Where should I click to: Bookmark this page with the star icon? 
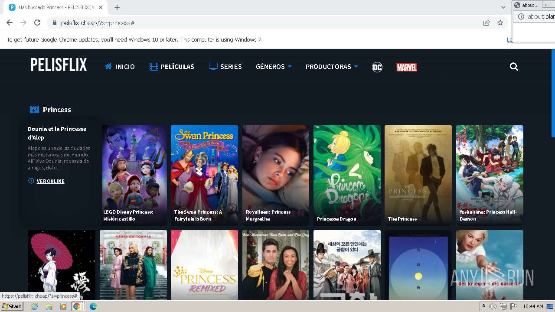coord(500,23)
